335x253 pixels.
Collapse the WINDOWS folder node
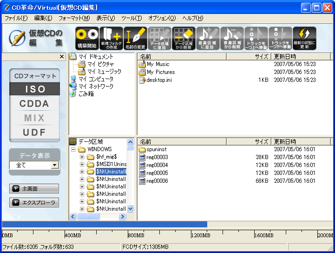click(73, 149)
